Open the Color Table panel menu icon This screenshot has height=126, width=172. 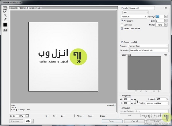166,55
